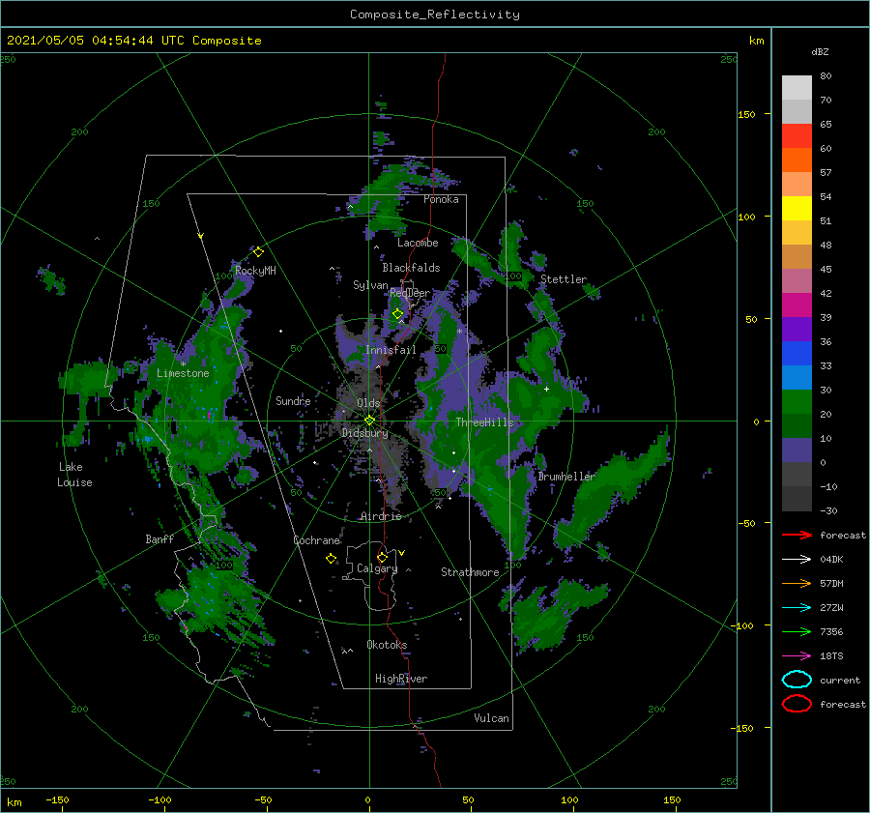870x813 pixels.
Task: Select the magenta 39-42 dBZ swatch
Action: click(797, 305)
